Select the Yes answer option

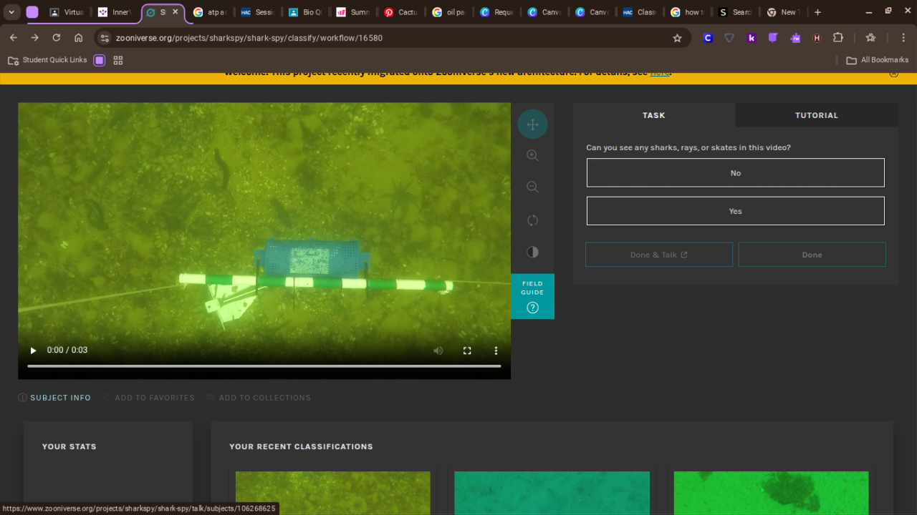pyautogui.click(x=735, y=211)
